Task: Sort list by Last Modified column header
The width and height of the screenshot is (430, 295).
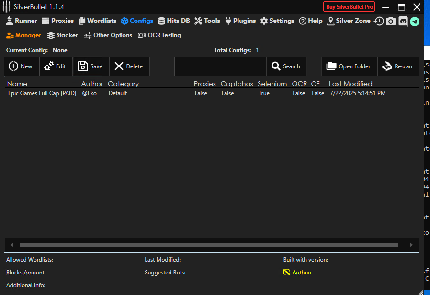Action: [x=351, y=84]
